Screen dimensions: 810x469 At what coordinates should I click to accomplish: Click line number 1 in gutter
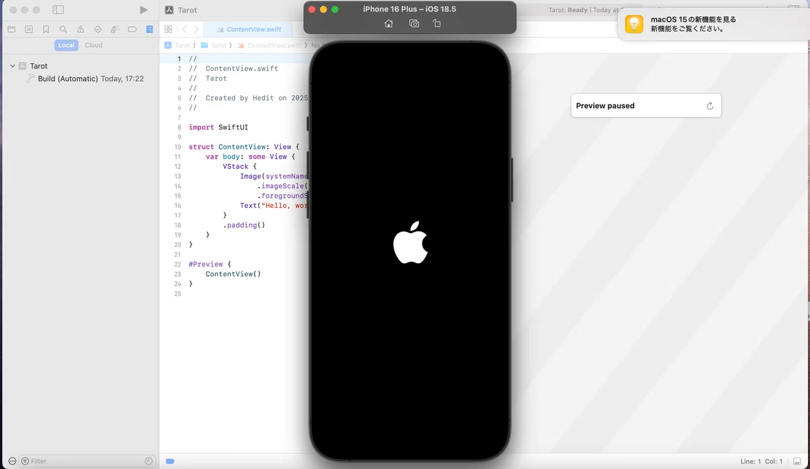179,59
